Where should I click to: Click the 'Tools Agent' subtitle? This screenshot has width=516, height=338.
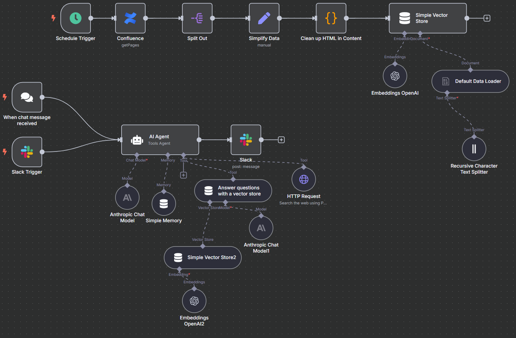pos(159,143)
